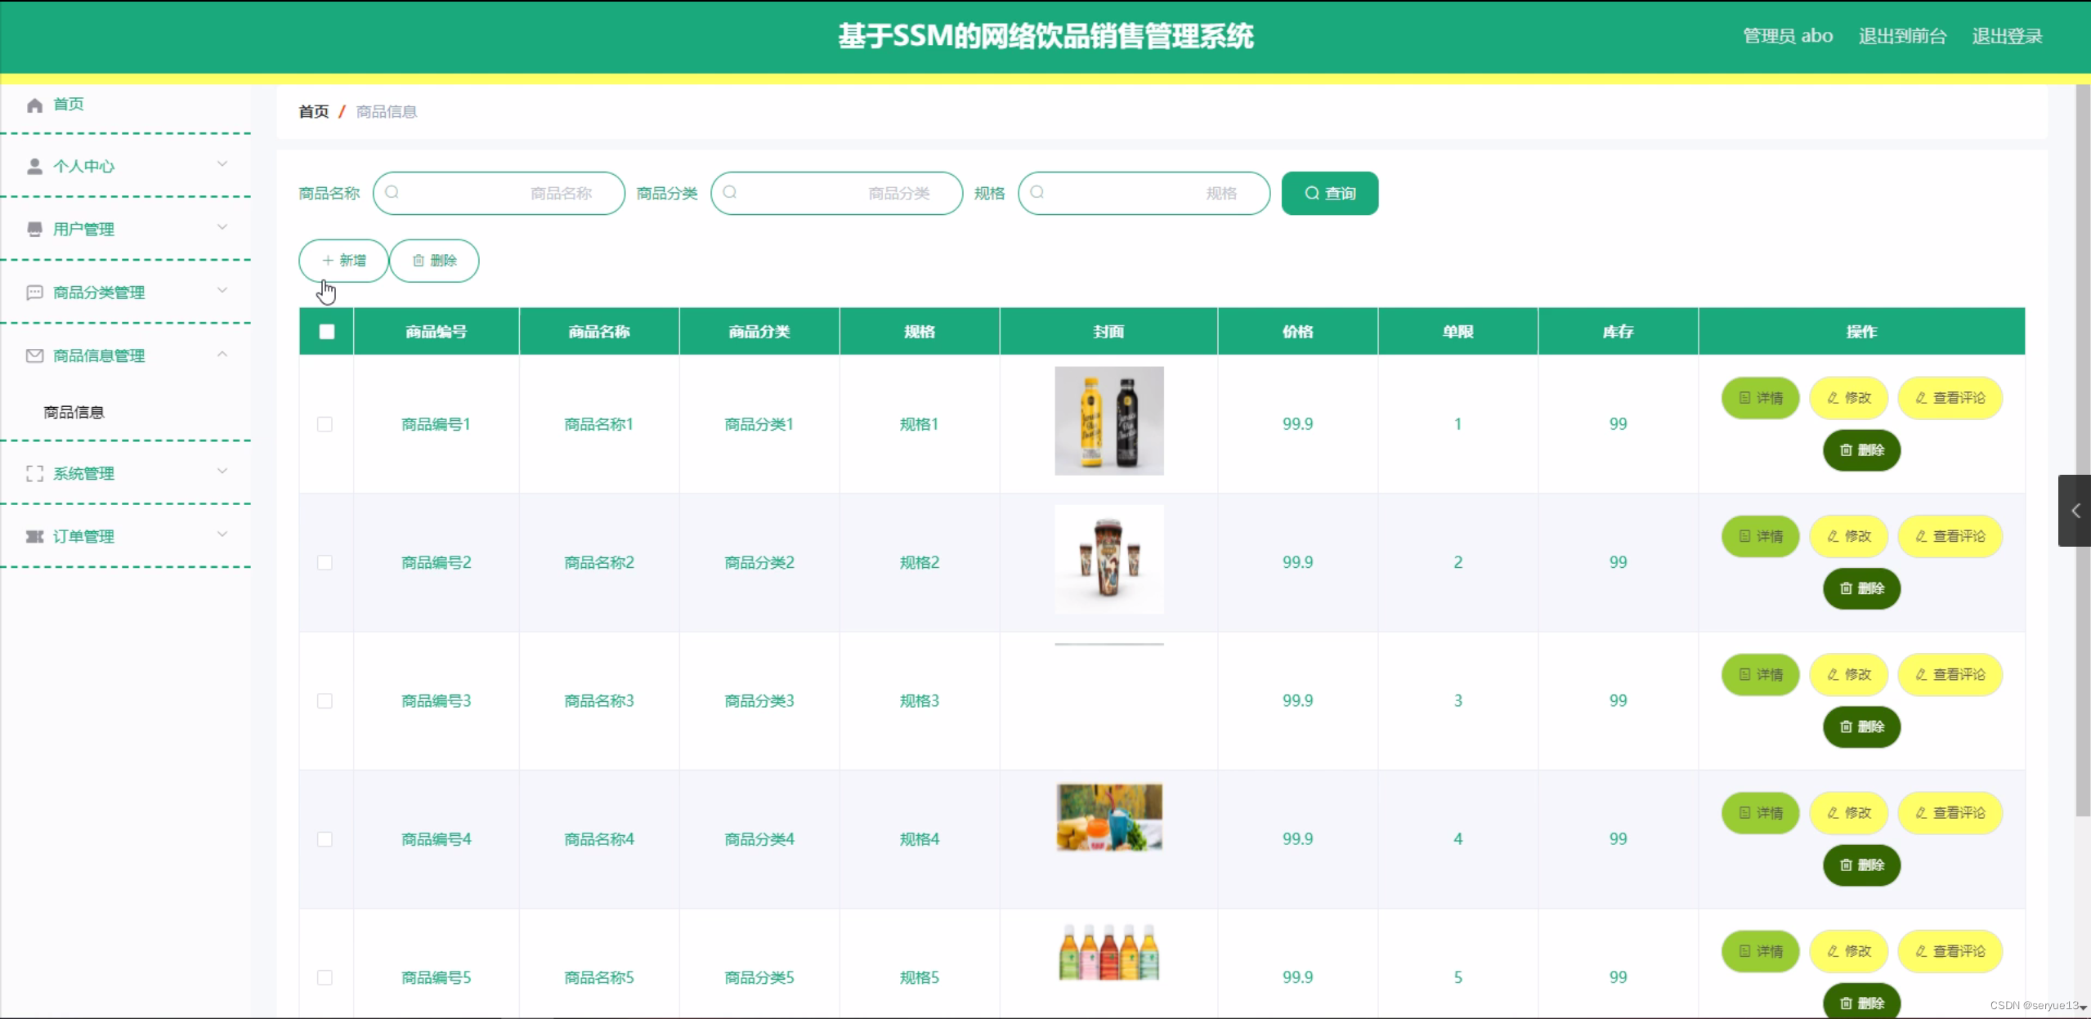Click the 新增 button to add product
The image size is (2091, 1019).
tap(343, 260)
